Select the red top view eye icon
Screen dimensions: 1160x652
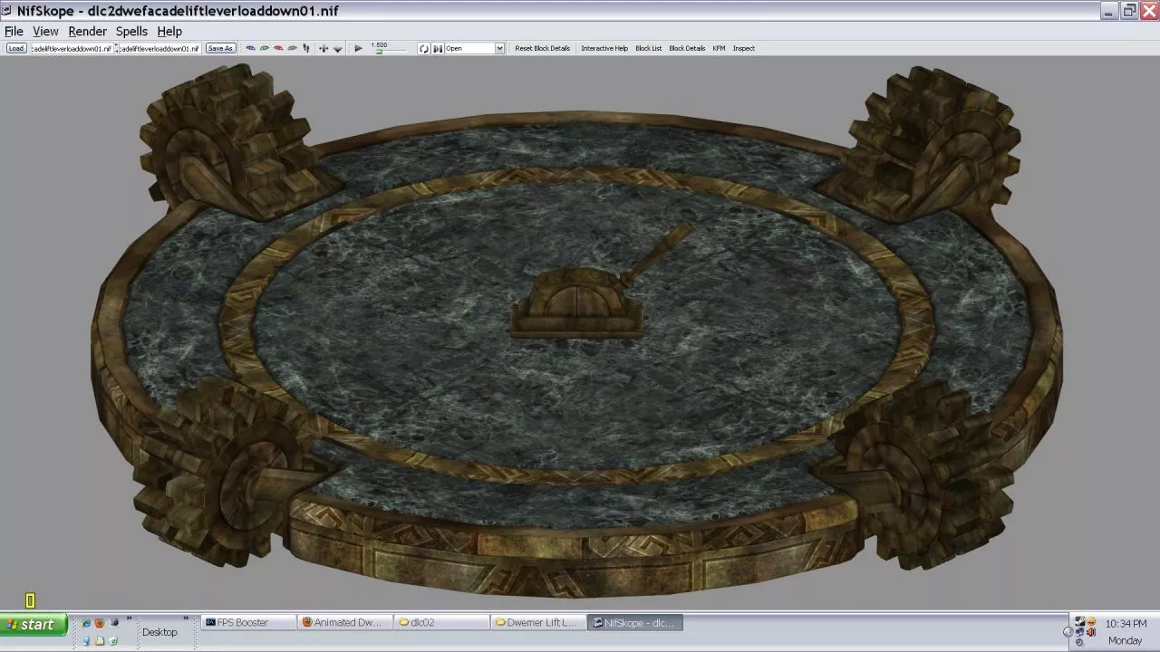click(x=278, y=48)
